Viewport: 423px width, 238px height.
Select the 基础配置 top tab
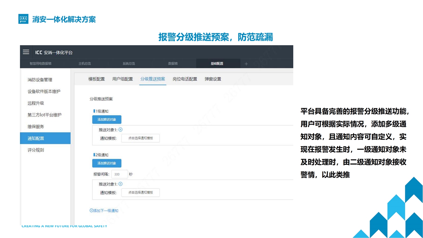pyautogui.click(x=217, y=64)
